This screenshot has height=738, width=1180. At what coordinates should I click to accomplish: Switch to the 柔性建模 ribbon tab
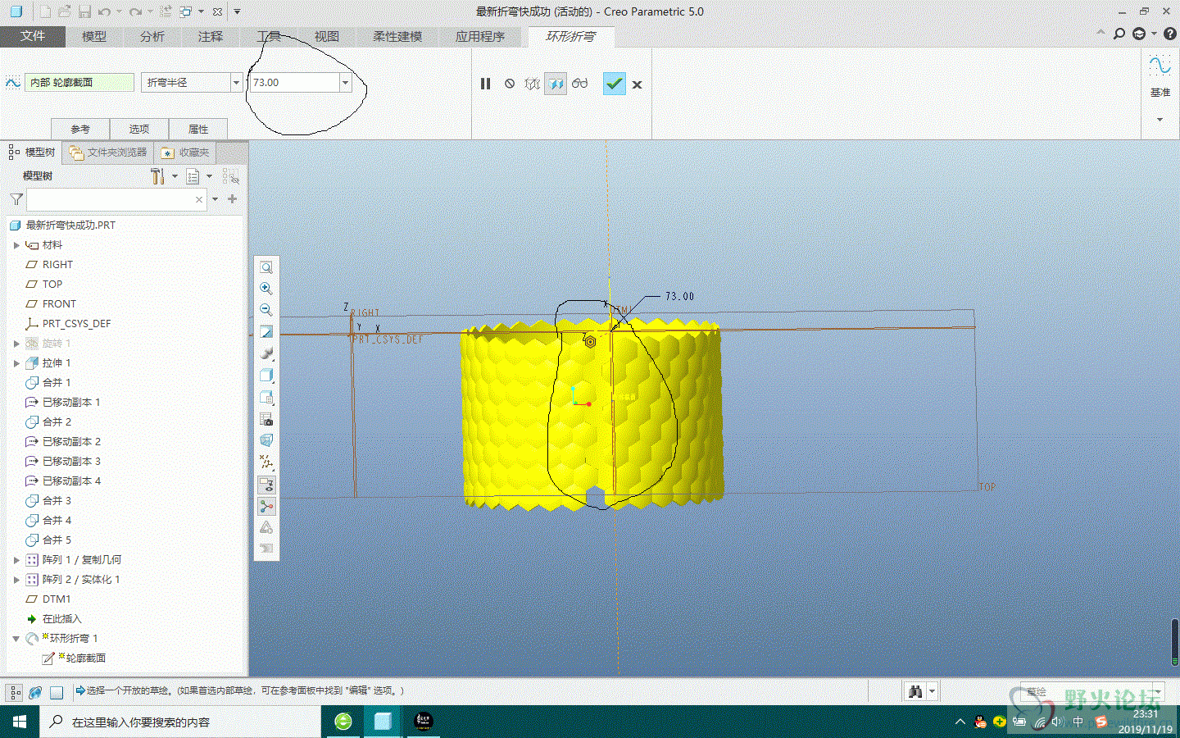click(x=397, y=36)
